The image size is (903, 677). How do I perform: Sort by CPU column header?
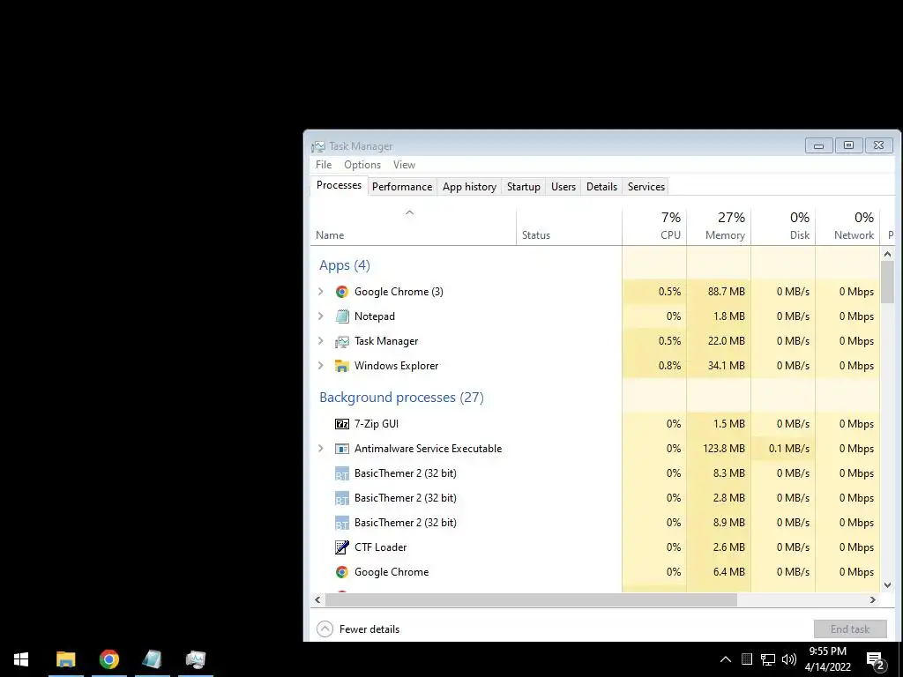coord(654,227)
